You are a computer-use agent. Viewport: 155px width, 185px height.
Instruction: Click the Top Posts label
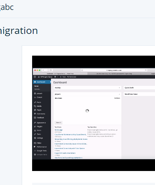58,127
